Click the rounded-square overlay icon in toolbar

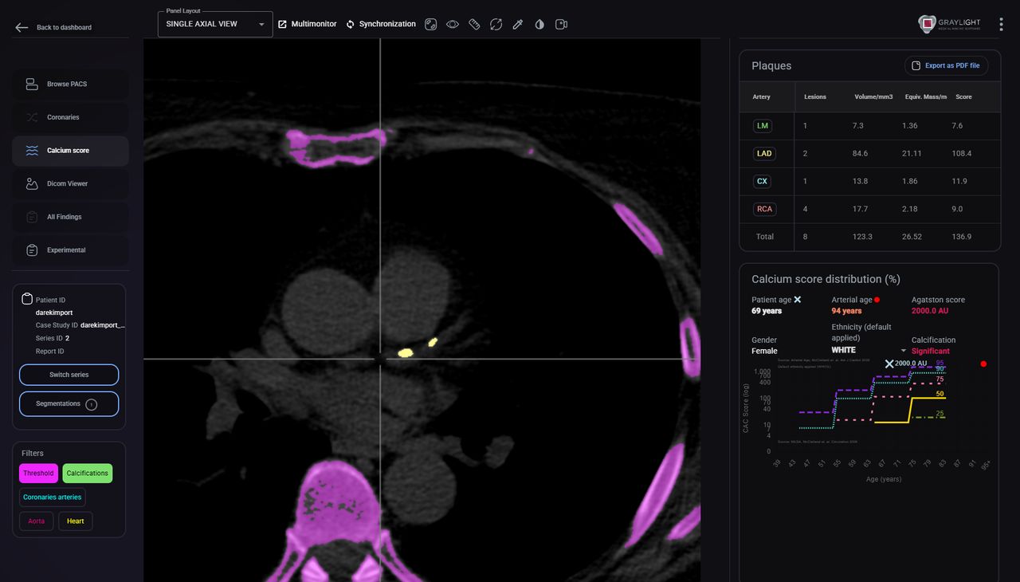click(x=431, y=24)
